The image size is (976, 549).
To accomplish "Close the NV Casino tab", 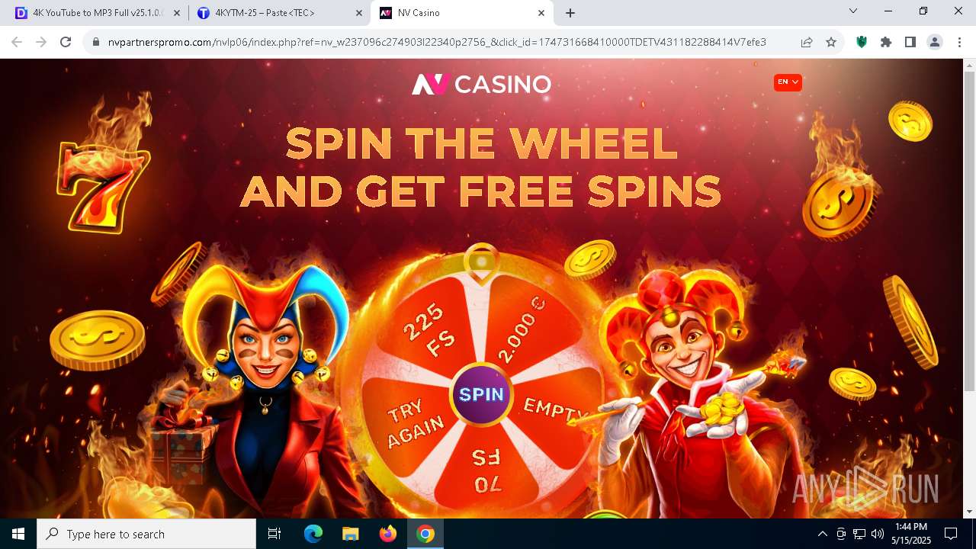I will click(x=541, y=13).
